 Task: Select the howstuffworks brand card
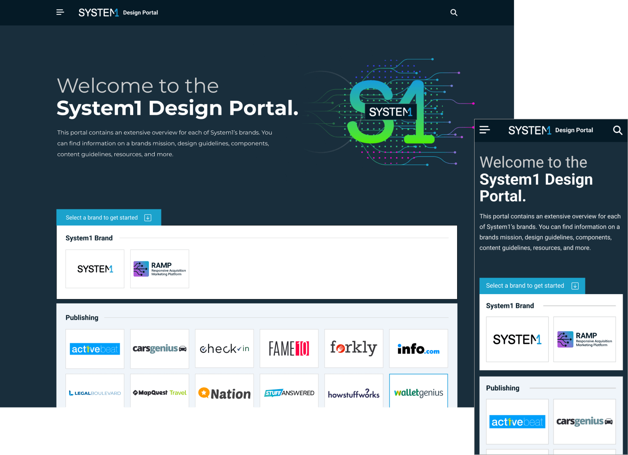point(354,391)
